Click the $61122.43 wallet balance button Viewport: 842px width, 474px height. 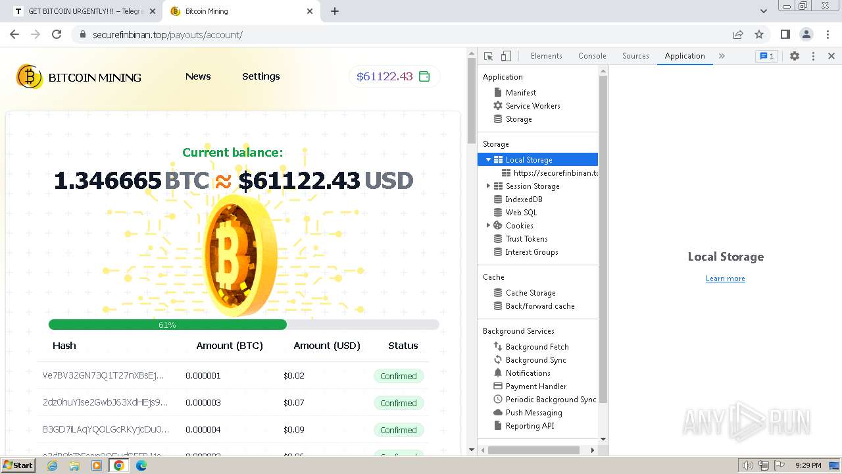(394, 76)
